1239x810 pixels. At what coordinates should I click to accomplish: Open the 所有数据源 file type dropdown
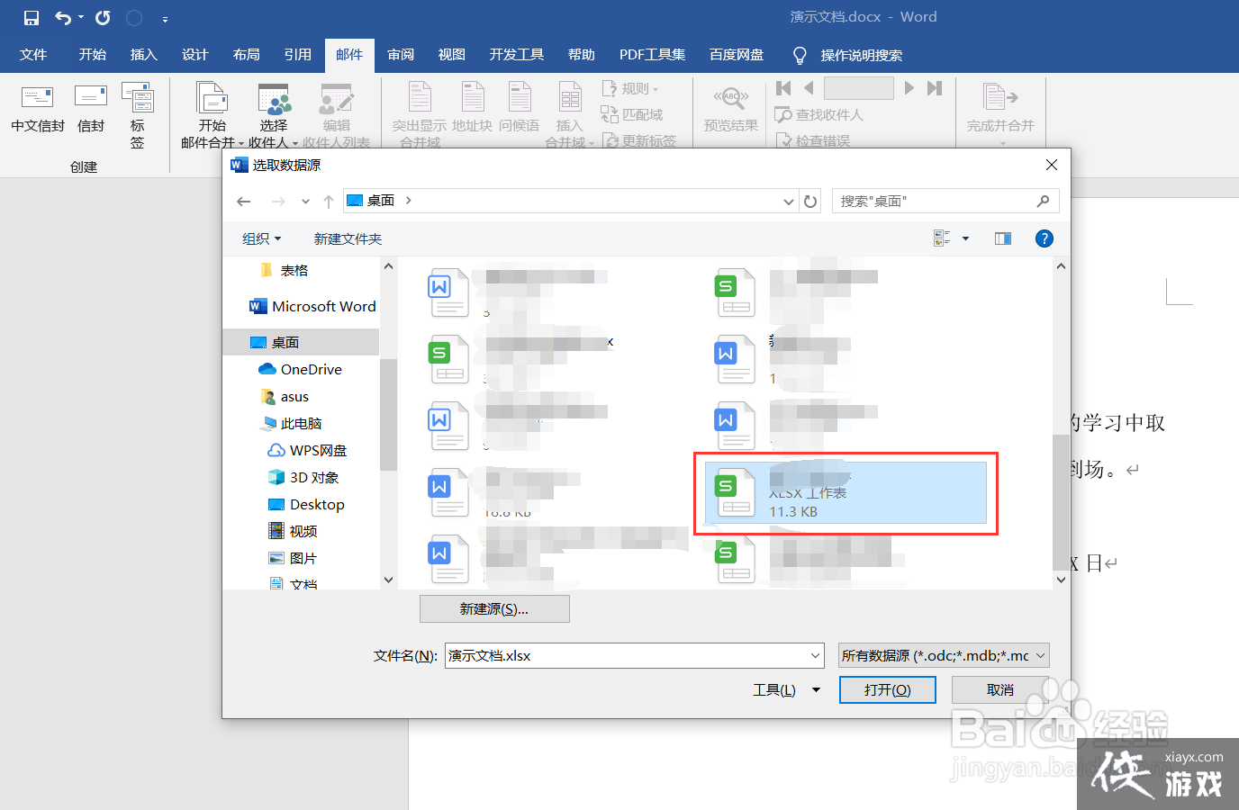click(944, 655)
